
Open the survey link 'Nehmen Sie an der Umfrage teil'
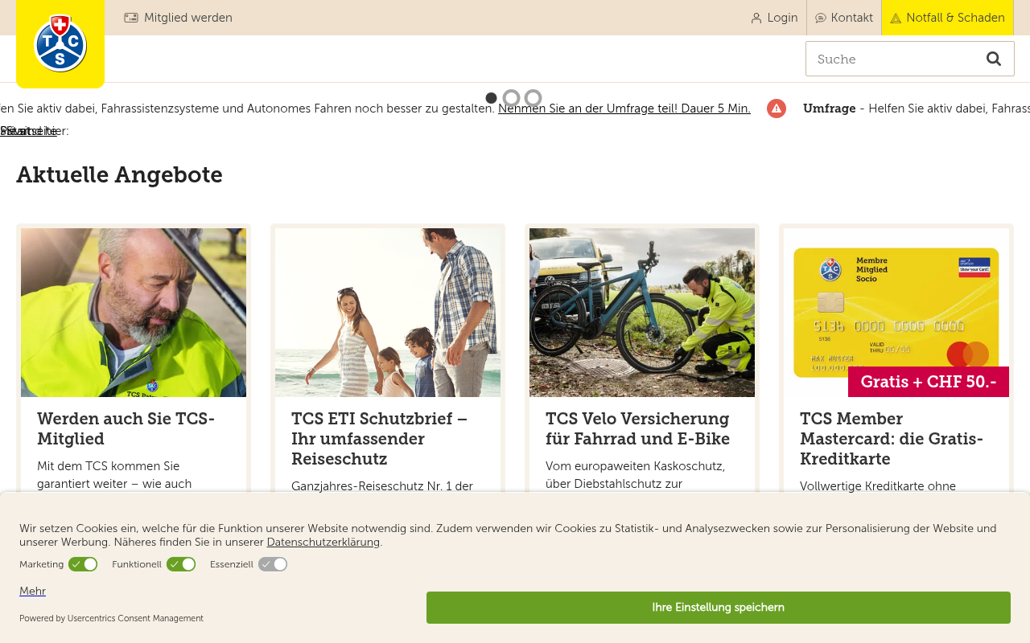624,109
